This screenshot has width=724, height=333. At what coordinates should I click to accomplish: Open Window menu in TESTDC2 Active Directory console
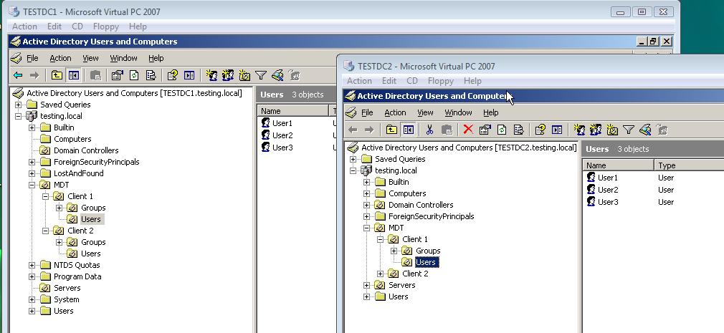coord(458,112)
